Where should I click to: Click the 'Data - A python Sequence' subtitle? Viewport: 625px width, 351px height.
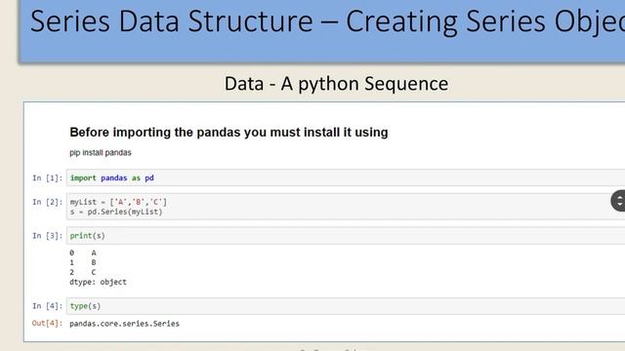coord(336,84)
